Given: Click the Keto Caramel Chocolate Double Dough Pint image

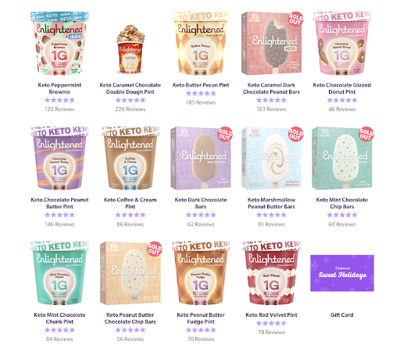Looking at the screenshot, I should coord(130,49).
